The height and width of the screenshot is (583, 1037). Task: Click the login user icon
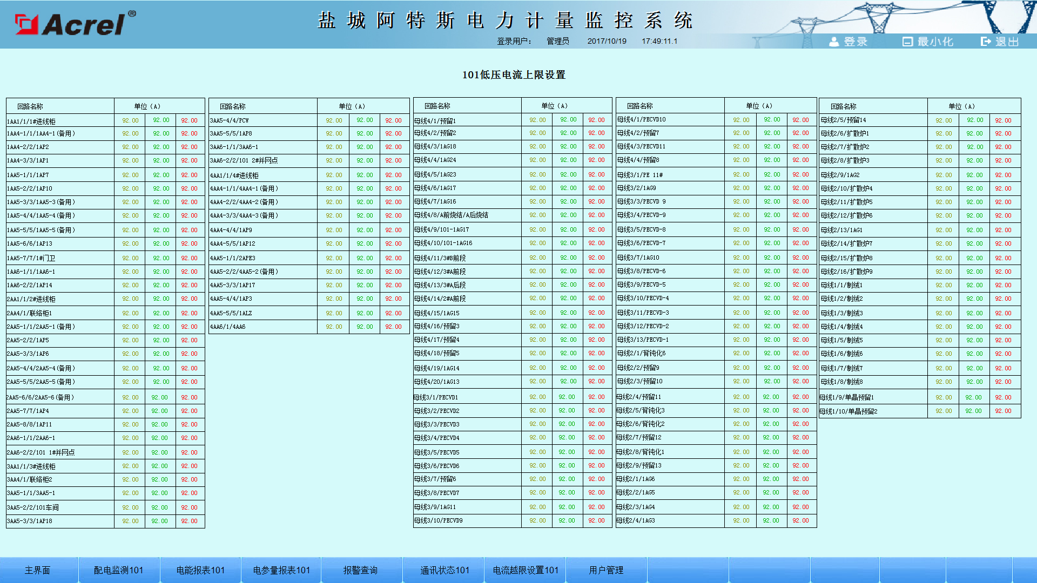(834, 42)
